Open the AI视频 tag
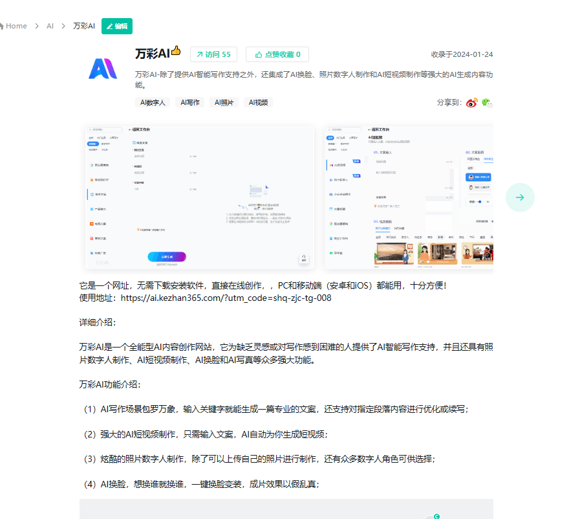The width and height of the screenshot is (569, 519). (259, 102)
